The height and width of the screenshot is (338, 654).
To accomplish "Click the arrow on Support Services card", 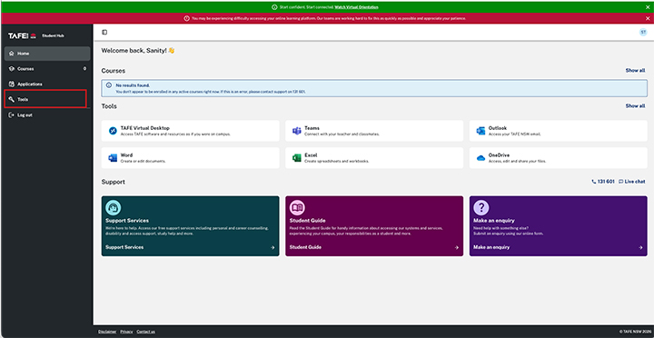I will click(272, 247).
